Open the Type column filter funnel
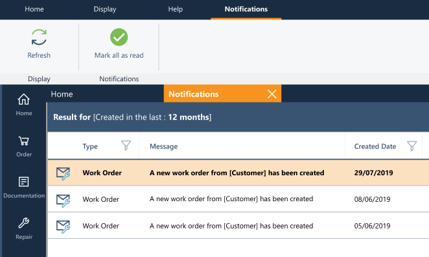Screen dimensions: 429x257 126,145
